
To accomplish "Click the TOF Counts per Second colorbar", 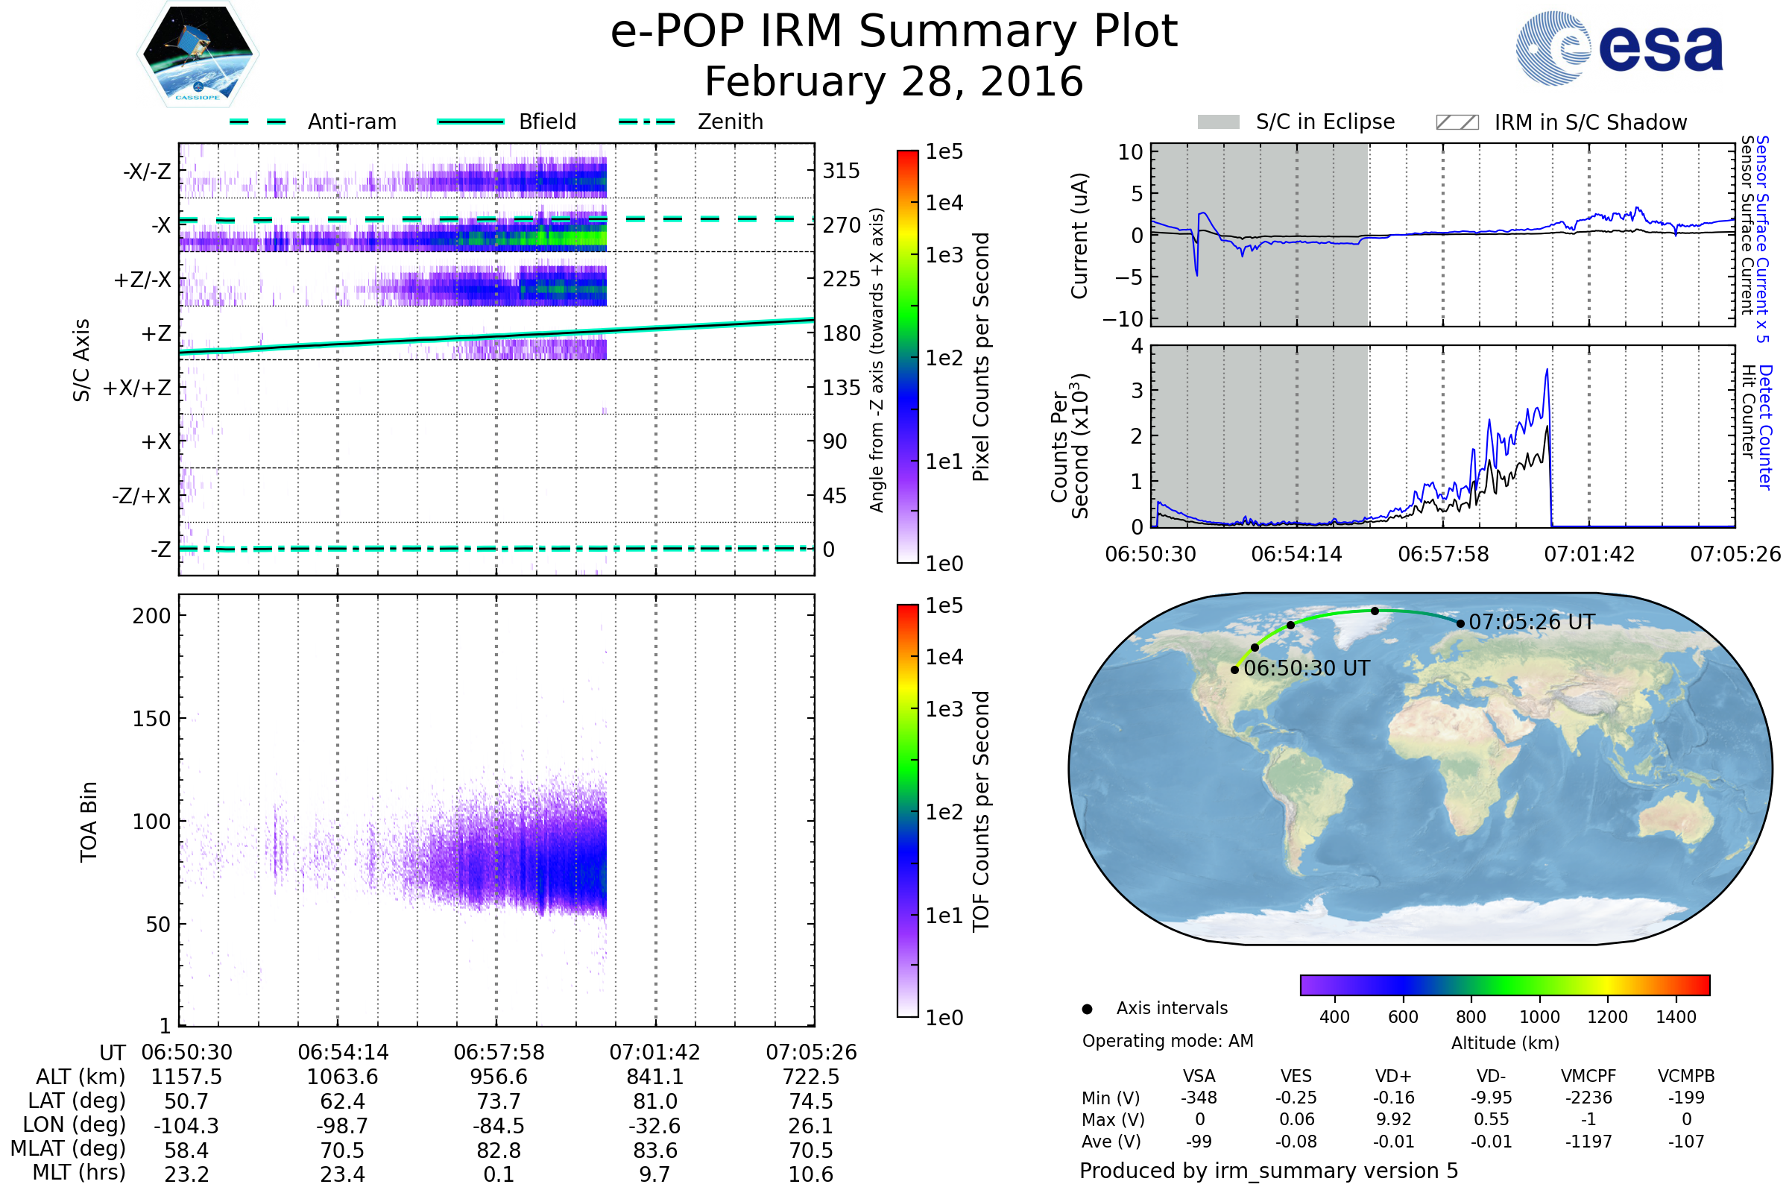I will tap(907, 810).
